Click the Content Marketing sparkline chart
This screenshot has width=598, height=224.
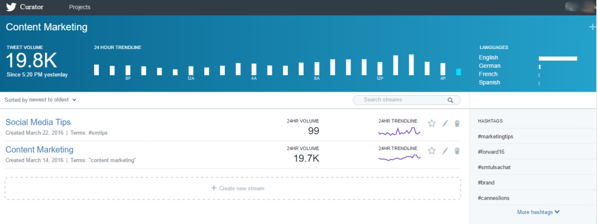399,157
